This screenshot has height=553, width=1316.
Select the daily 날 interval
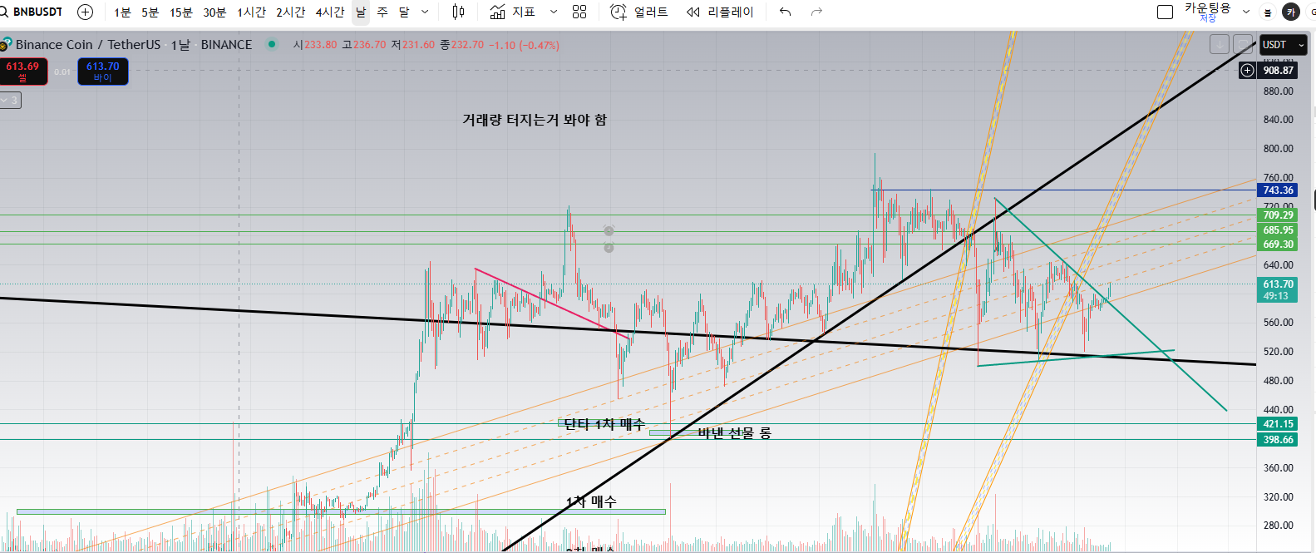tap(361, 12)
